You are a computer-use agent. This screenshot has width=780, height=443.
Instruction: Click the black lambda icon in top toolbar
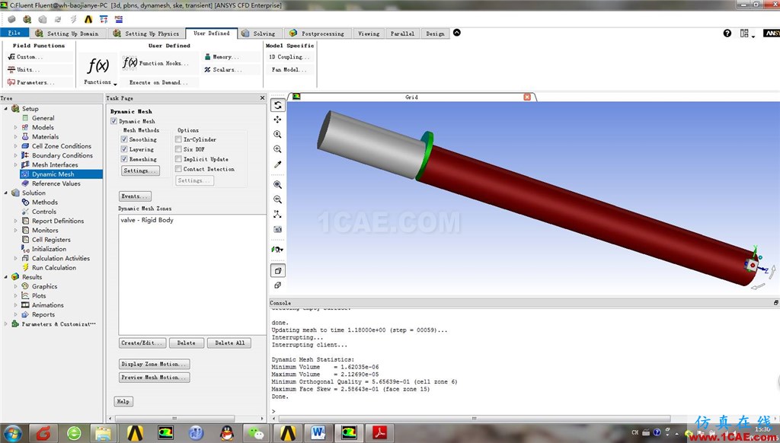pos(88,19)
